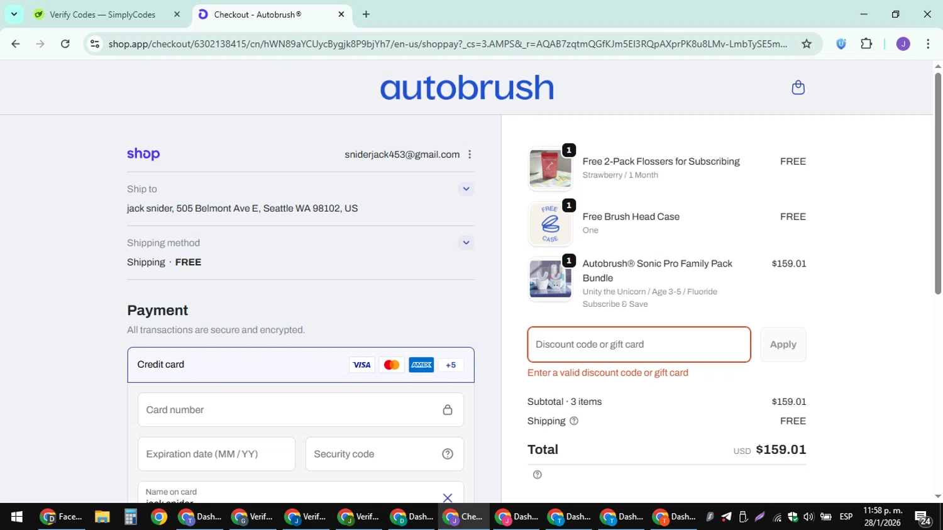The height and width of the screenshot is (530, 943).
Task: Click the help icon below Total
Action: [538, 475]
